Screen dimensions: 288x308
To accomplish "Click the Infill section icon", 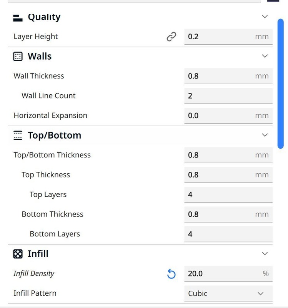I will (x=18, y=254).
